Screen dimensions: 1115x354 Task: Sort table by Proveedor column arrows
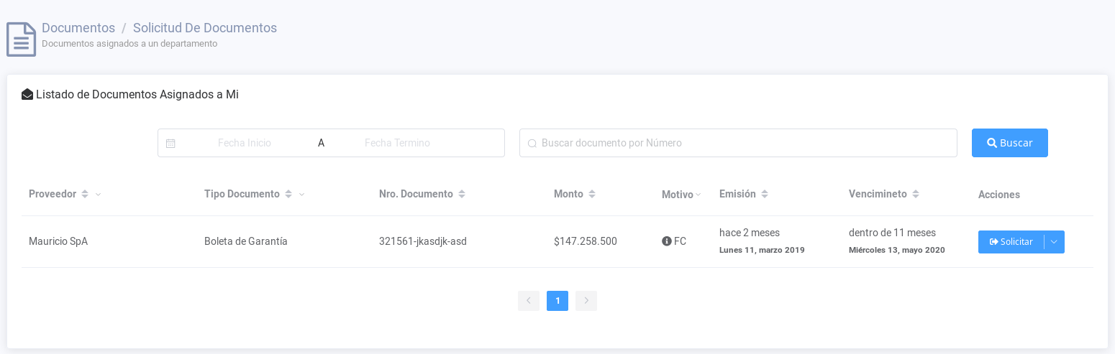(x=85, y=195)
